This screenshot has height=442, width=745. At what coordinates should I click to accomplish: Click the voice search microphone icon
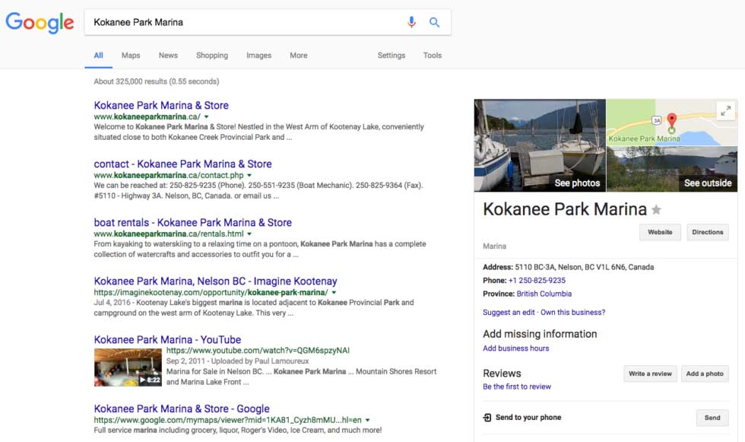click(411, 22)
